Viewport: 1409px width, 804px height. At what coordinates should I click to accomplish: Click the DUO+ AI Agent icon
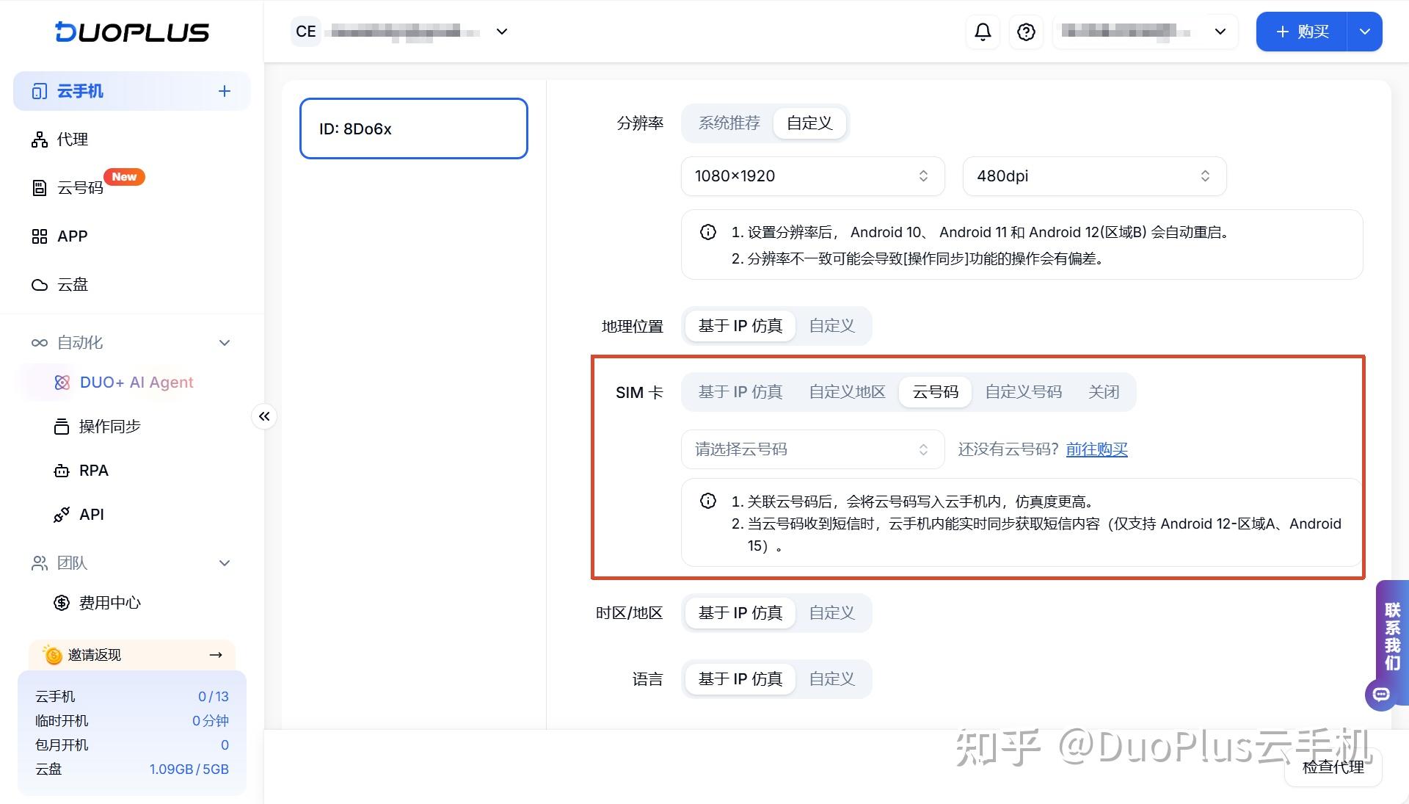(x=62, y=383)
